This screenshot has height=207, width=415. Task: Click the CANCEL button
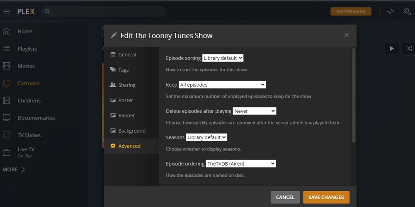[x=285, y=197]
